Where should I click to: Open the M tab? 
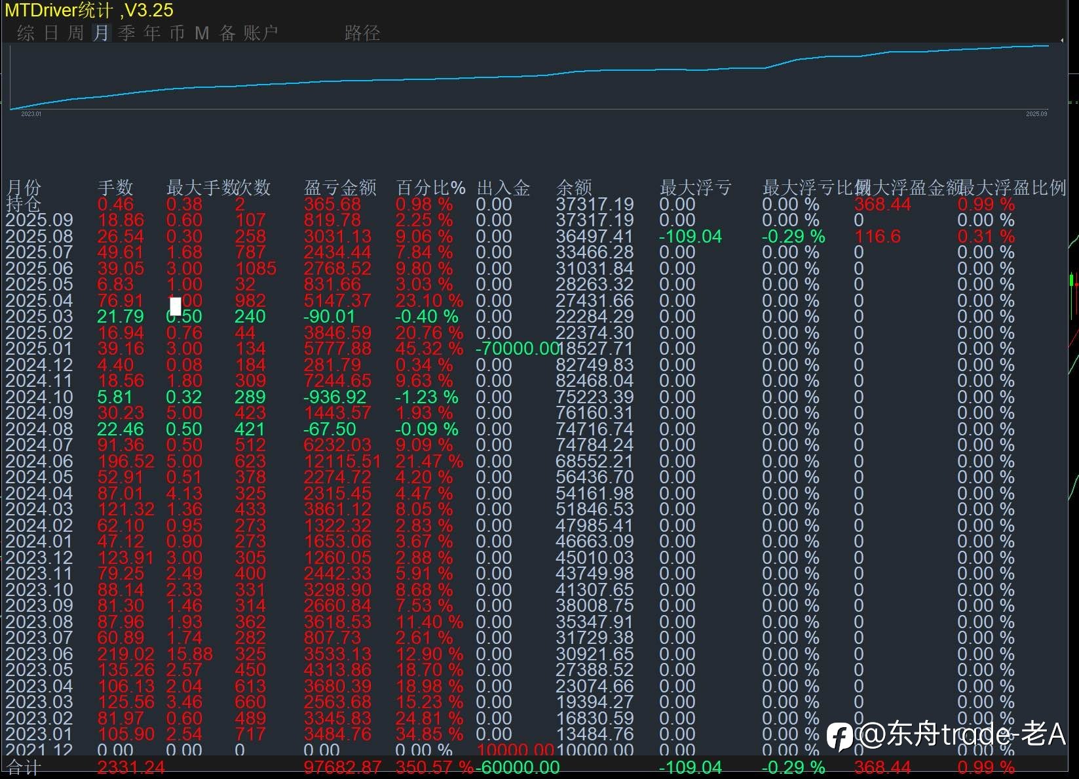(202, 33)
